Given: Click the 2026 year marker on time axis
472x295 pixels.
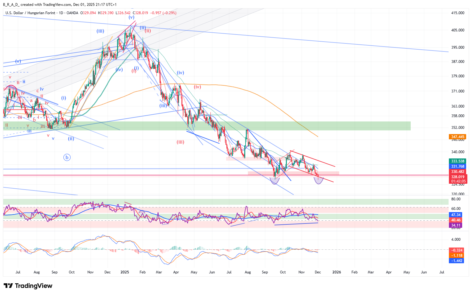Looking at the screenshot, I should [336, 272].
